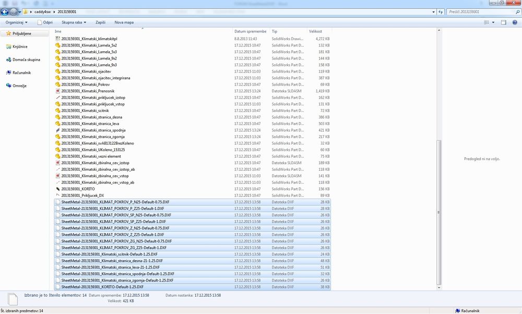Click the refresh icon beside address bar

441,11
